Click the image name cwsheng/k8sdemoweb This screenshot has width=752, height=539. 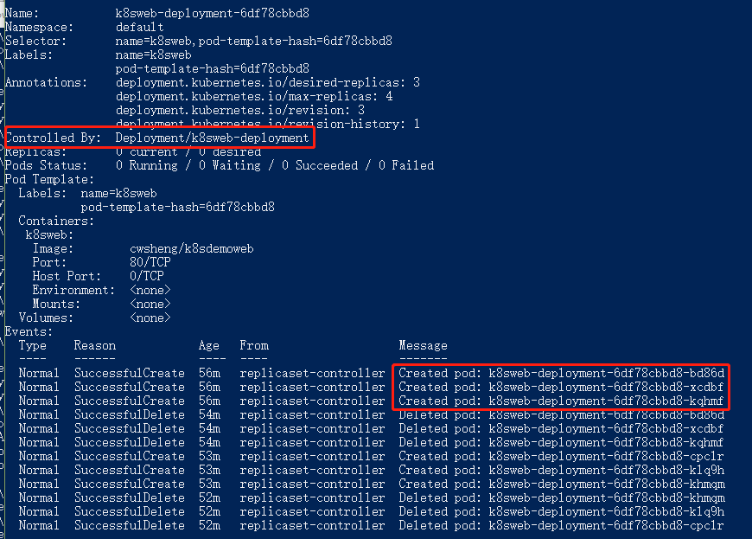coord(192,248)
